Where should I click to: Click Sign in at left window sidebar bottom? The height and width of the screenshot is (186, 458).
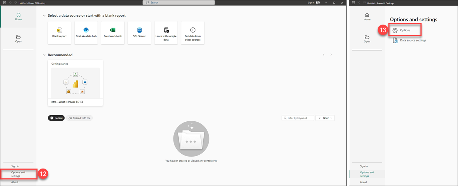point(15,166)
